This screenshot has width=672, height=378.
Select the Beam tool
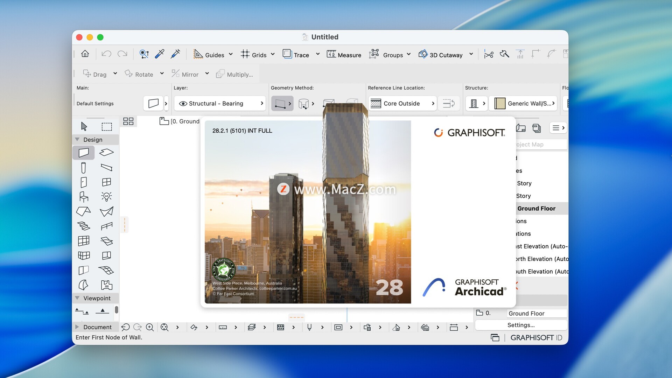coord(106,167)
